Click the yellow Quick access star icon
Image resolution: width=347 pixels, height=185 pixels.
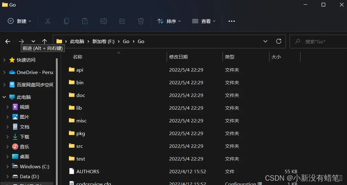[x=12, y=60]
